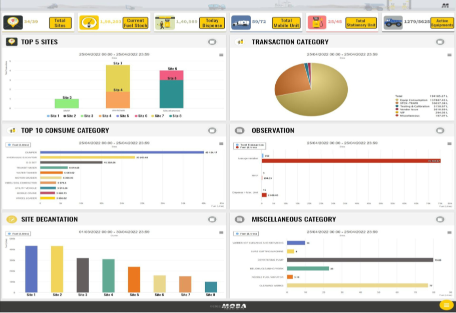Click the Site Decantation panel header icon
Image resolution: width=456 pixels, height=313 pixels.
click(x=12, y=219)
